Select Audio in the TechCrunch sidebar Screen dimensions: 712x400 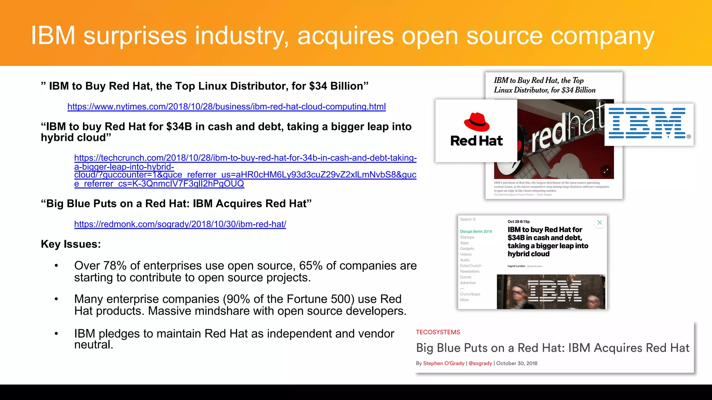(x=465, y=260)
